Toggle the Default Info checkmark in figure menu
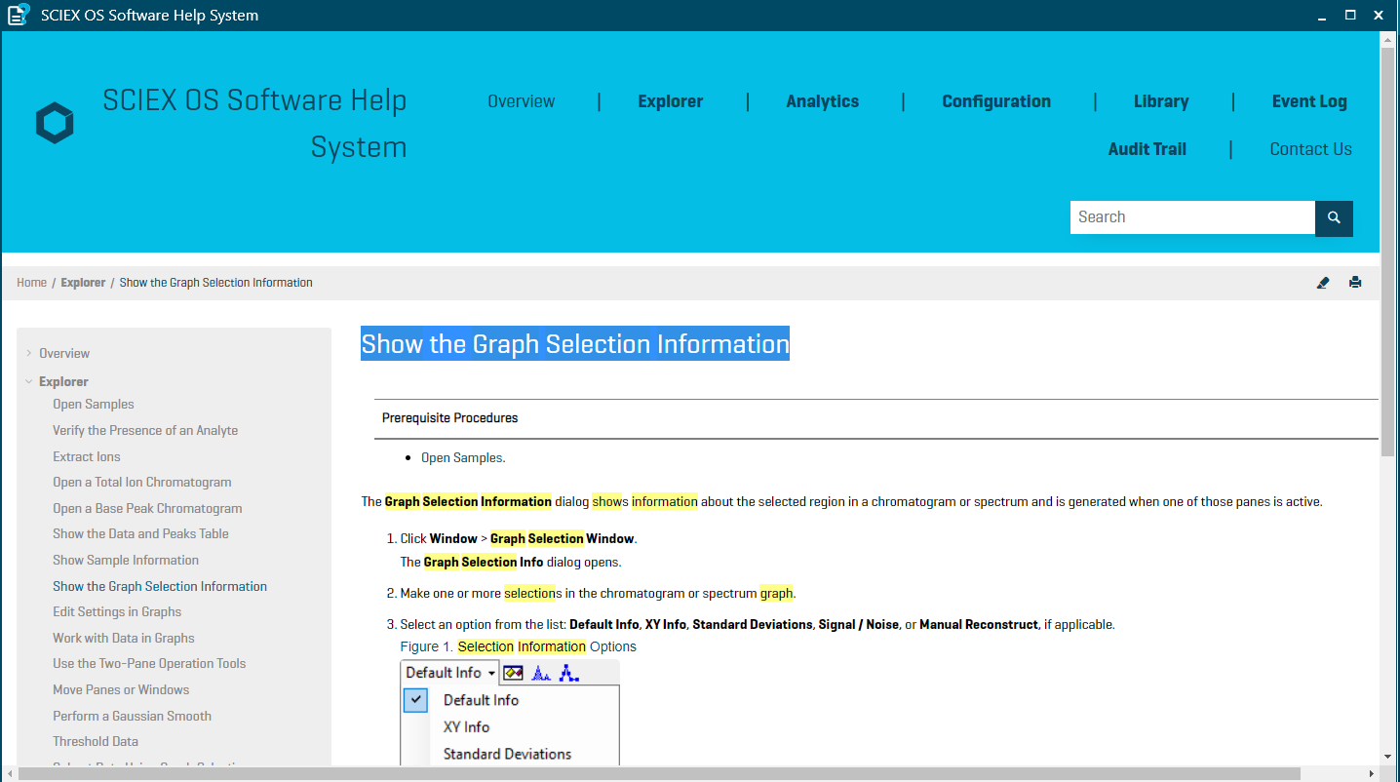 415,700
